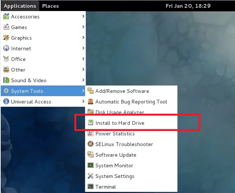Select the Accessories category label
The width and height of the screenshot is (235, 193).
[25, 17]
